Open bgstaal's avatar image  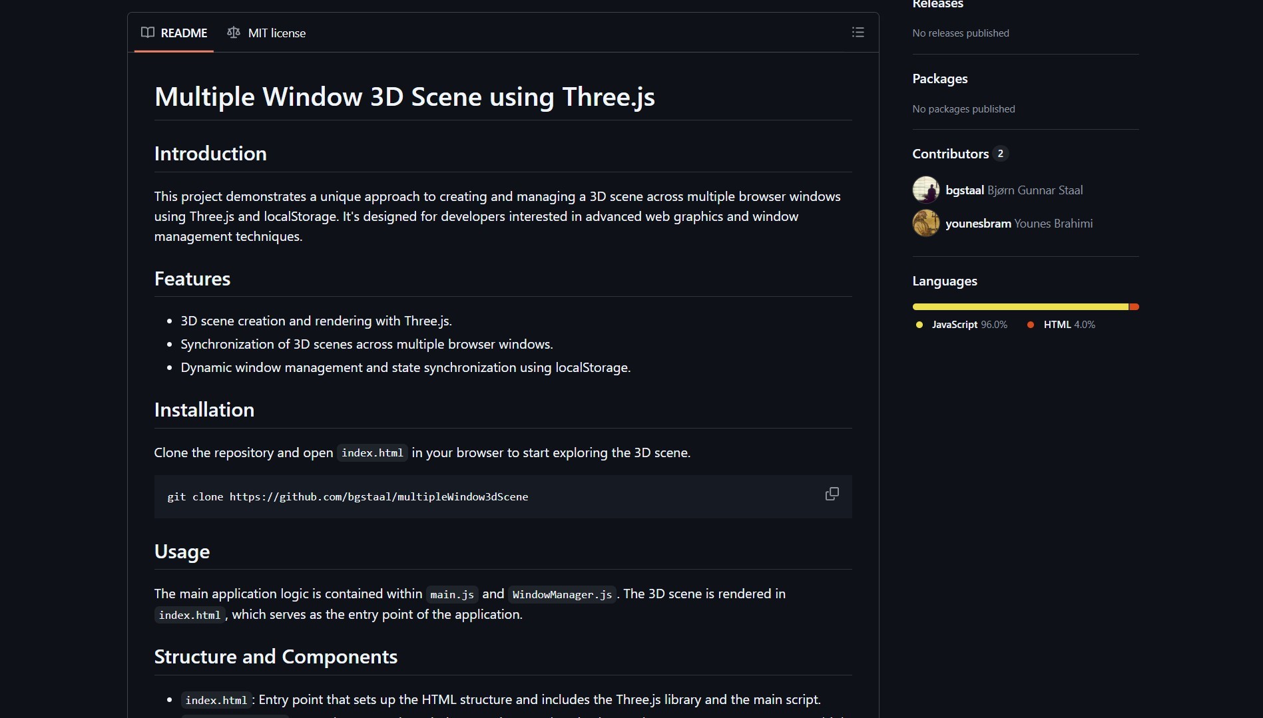click(x=925, y=190)
